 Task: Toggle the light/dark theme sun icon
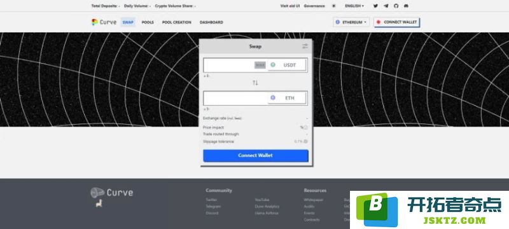[x=333, y=6]
